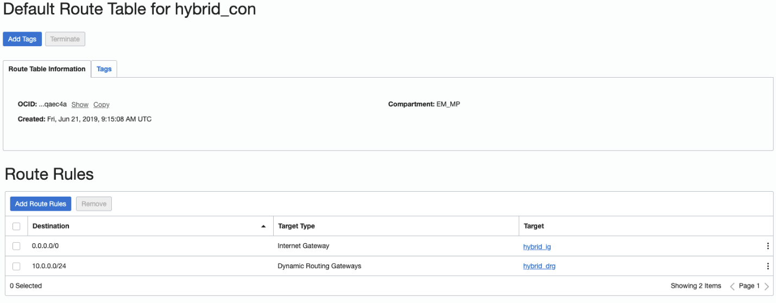This screenshot has height=303, width=776.
Task: Select all route rules checkbox
Action: pyautogui.click(x=16, y=226)
